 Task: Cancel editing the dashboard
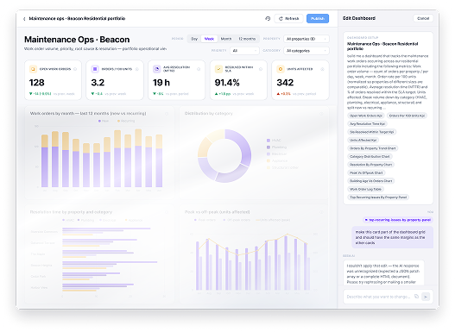tap(423, 18)
